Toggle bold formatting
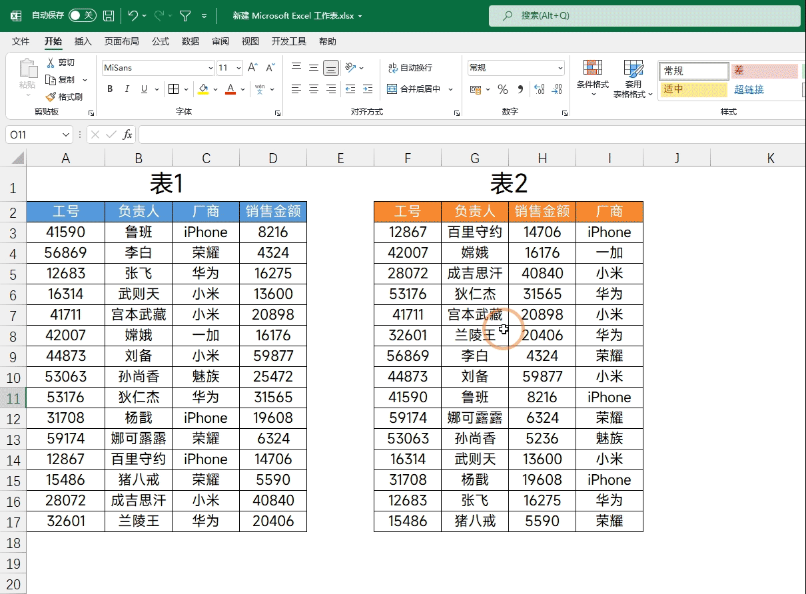The width and height of the screenshot is (806, 594). [109, 89]
